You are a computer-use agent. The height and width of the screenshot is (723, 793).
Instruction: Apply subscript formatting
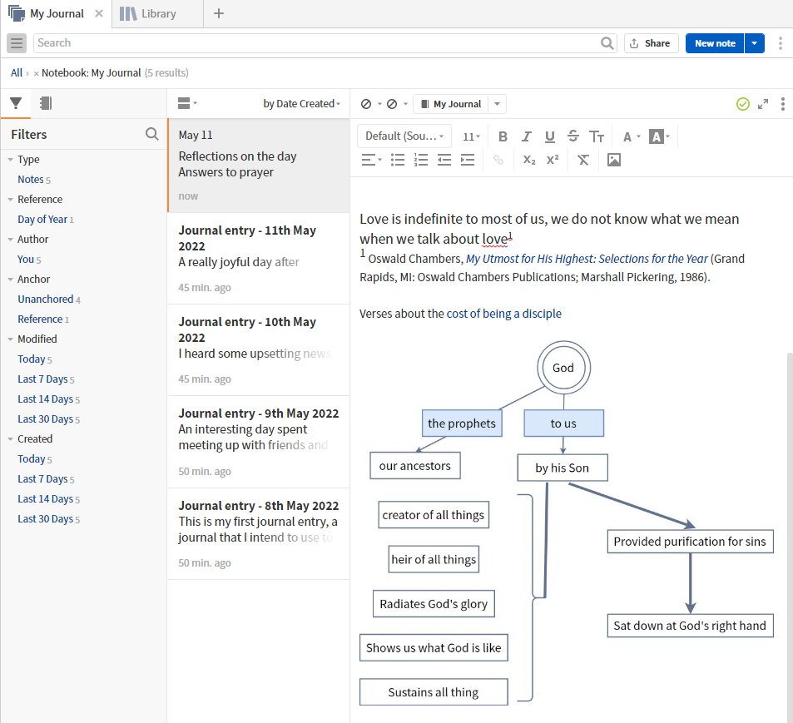point(529,161)
